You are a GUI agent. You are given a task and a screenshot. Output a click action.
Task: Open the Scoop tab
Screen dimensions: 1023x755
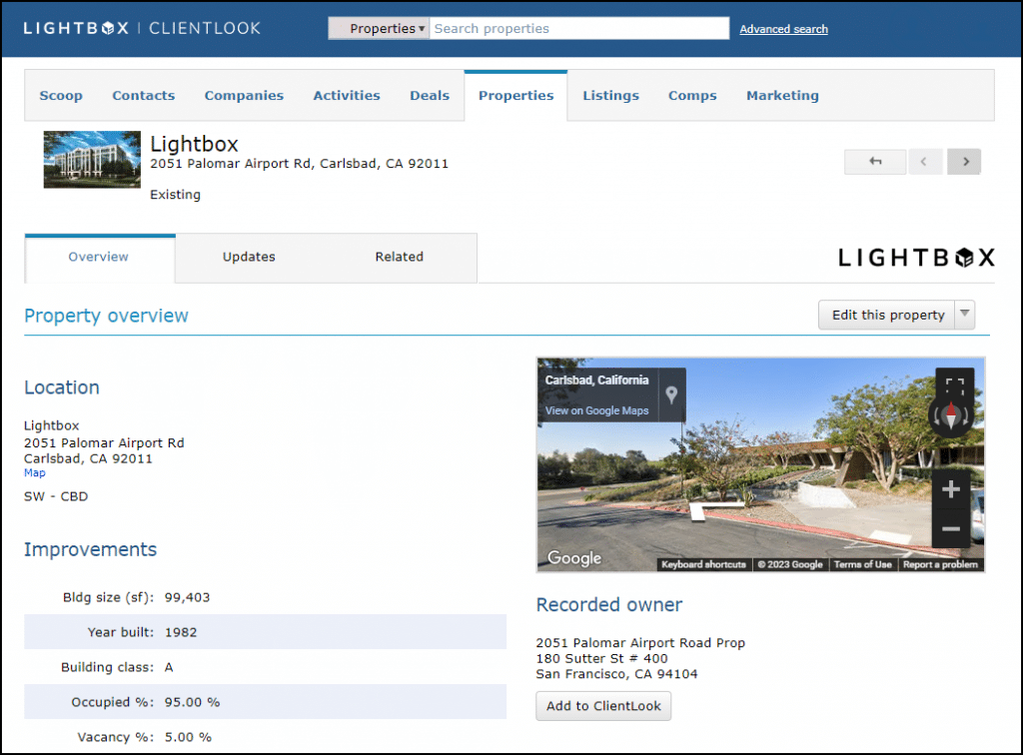click(x=61, y=95)
